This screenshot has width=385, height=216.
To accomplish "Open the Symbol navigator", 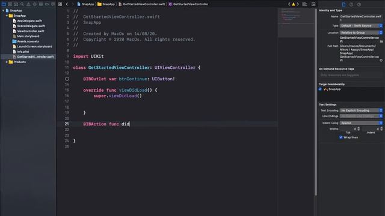I will point(16,4).
